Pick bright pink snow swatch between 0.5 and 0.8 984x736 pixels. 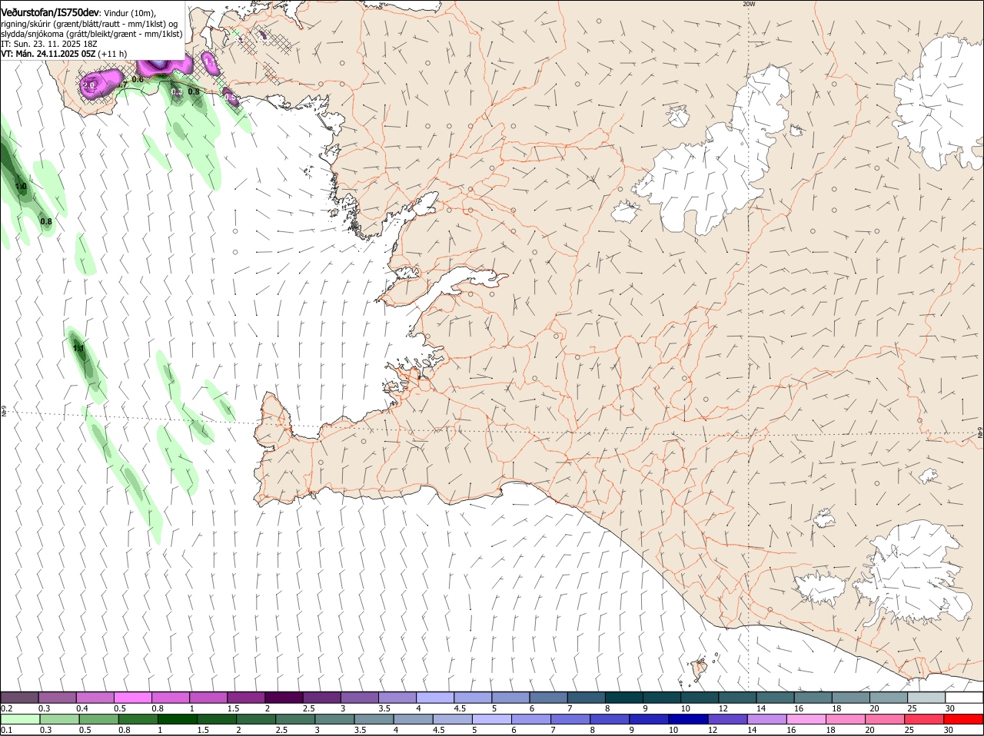coord(132,698)
